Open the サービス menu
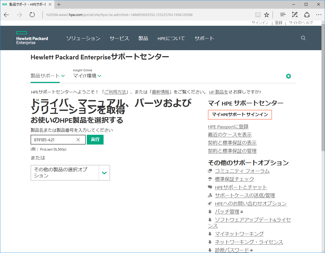325x253 pixels. (119, 39)
